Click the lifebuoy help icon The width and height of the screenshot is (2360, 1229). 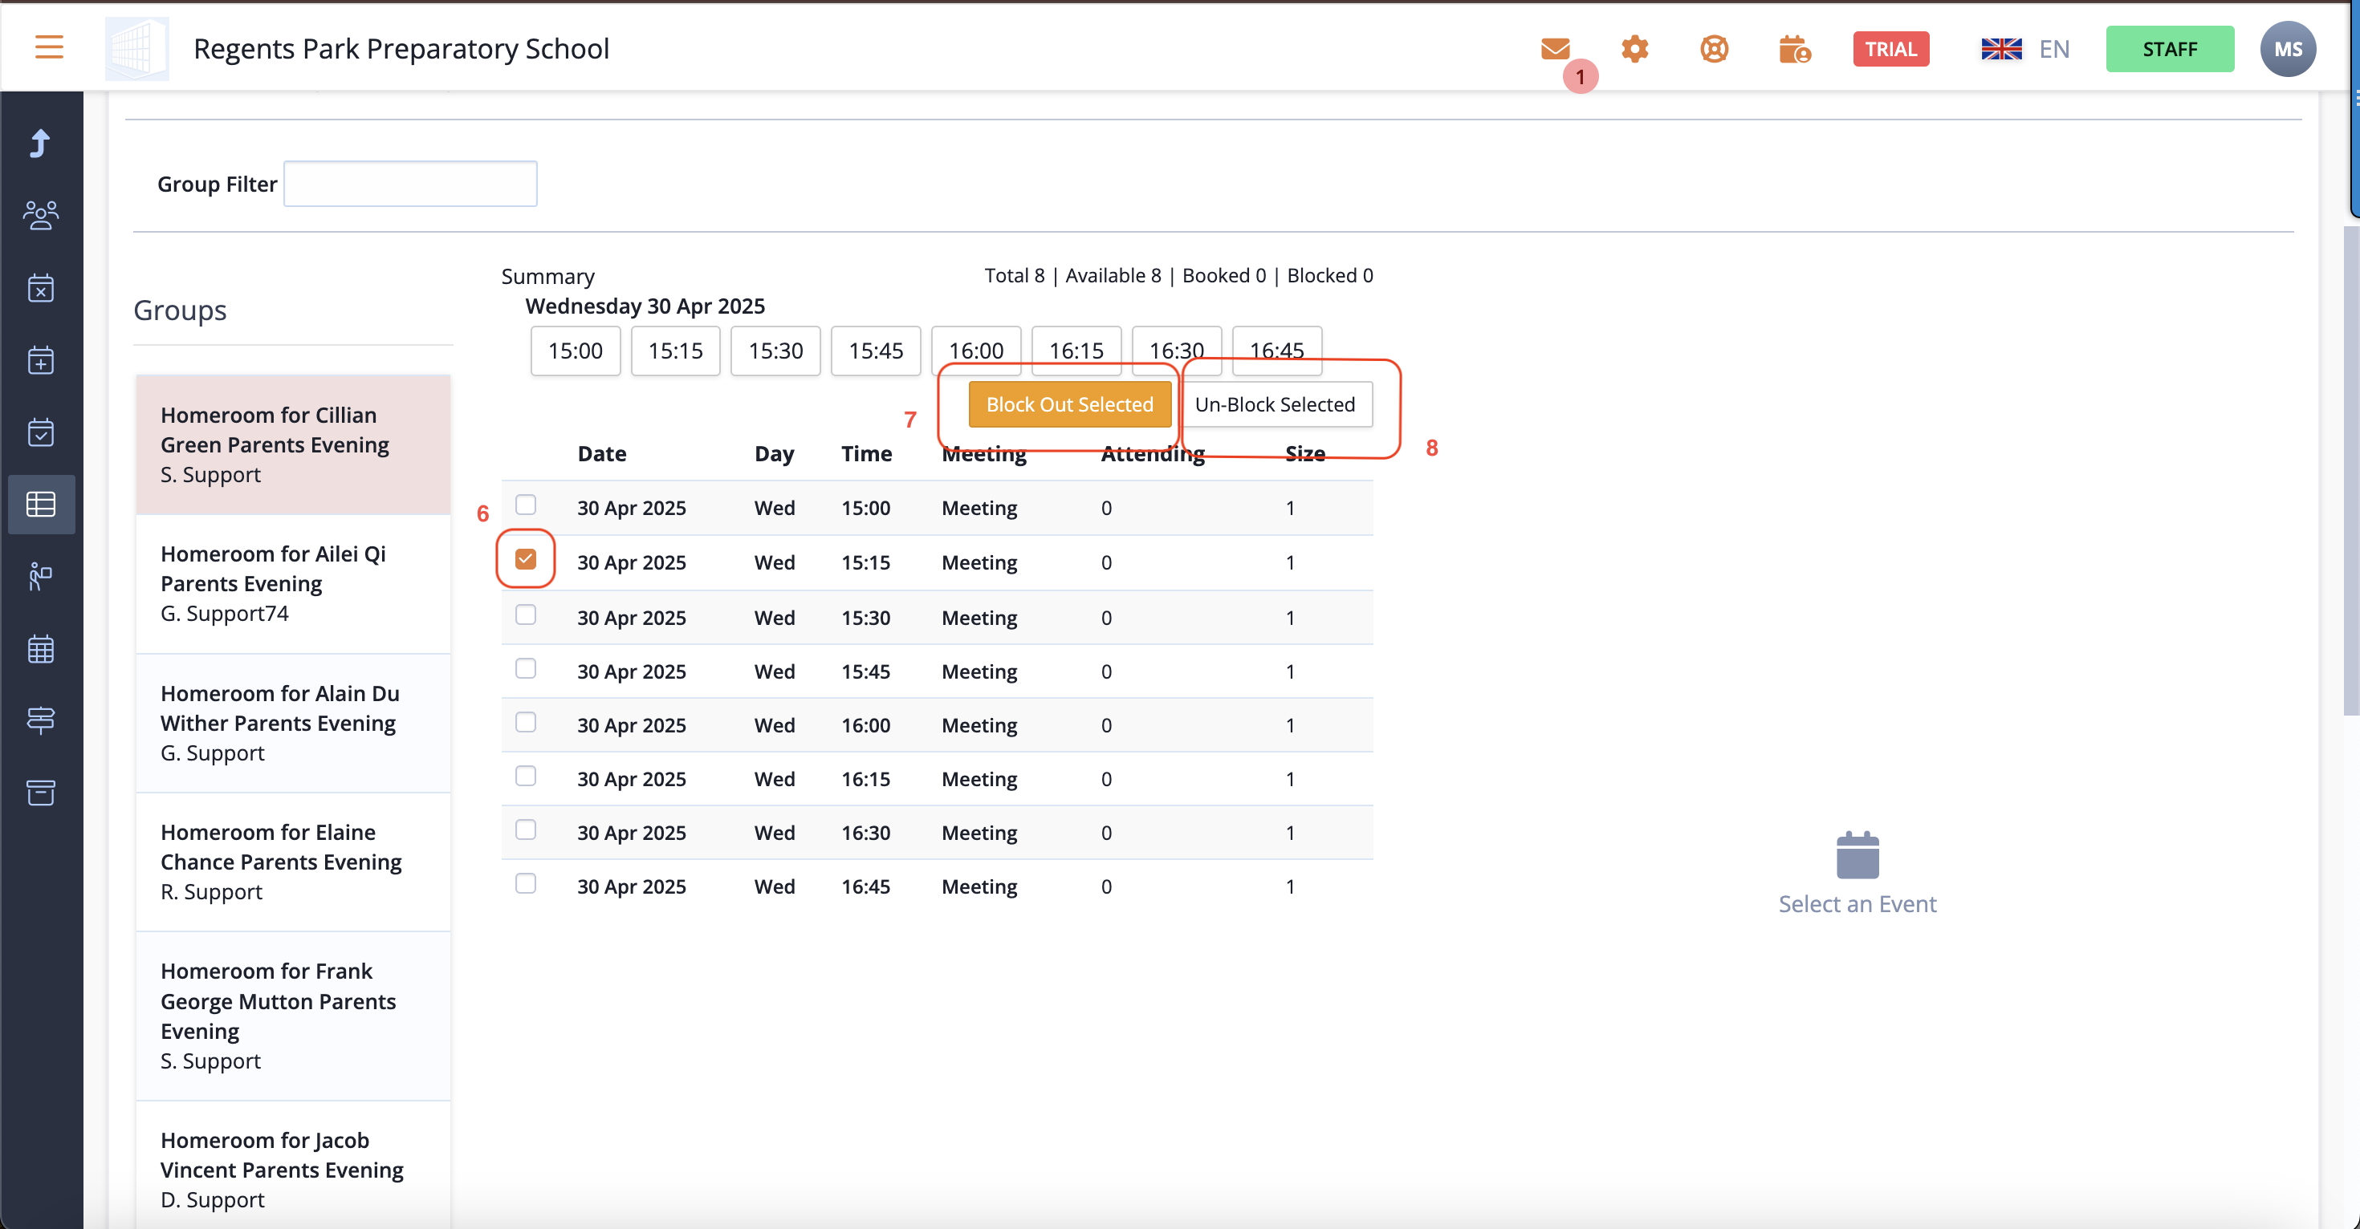tap(1714, 49)
